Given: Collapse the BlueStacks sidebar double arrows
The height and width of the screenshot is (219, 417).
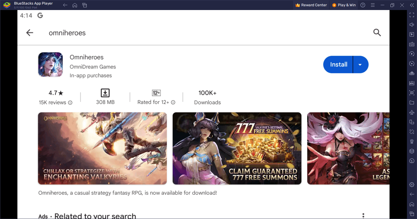Looking at the screenshot, I should click(x=412, y=5).
